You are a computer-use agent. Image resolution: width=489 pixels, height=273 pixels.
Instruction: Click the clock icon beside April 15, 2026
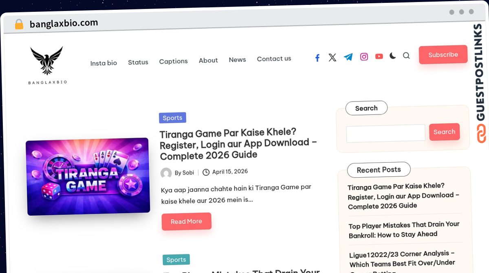(x=206, y=172)
